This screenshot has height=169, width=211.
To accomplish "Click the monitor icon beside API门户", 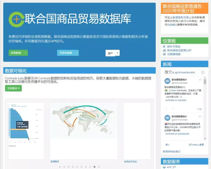I will tap(164, 167).
